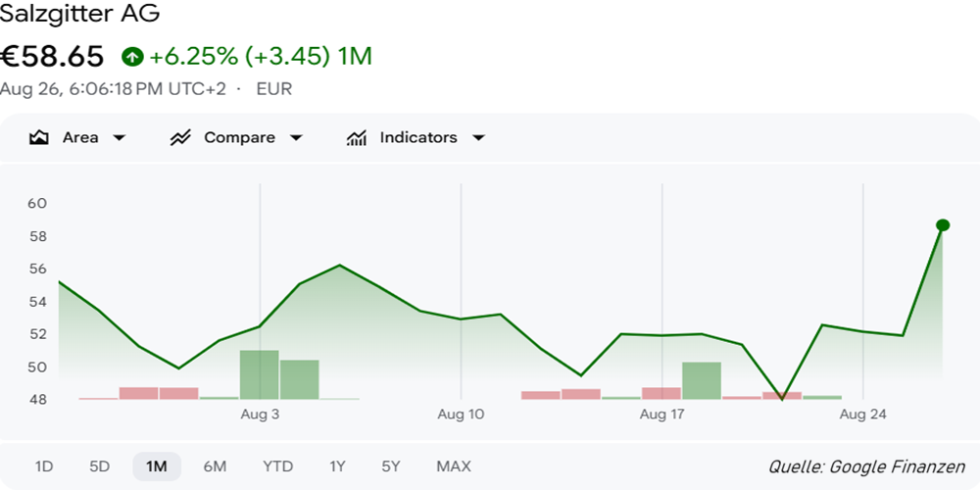Click the 50 y-axis label
Viewport: 980px width, 490px height.
37,367
